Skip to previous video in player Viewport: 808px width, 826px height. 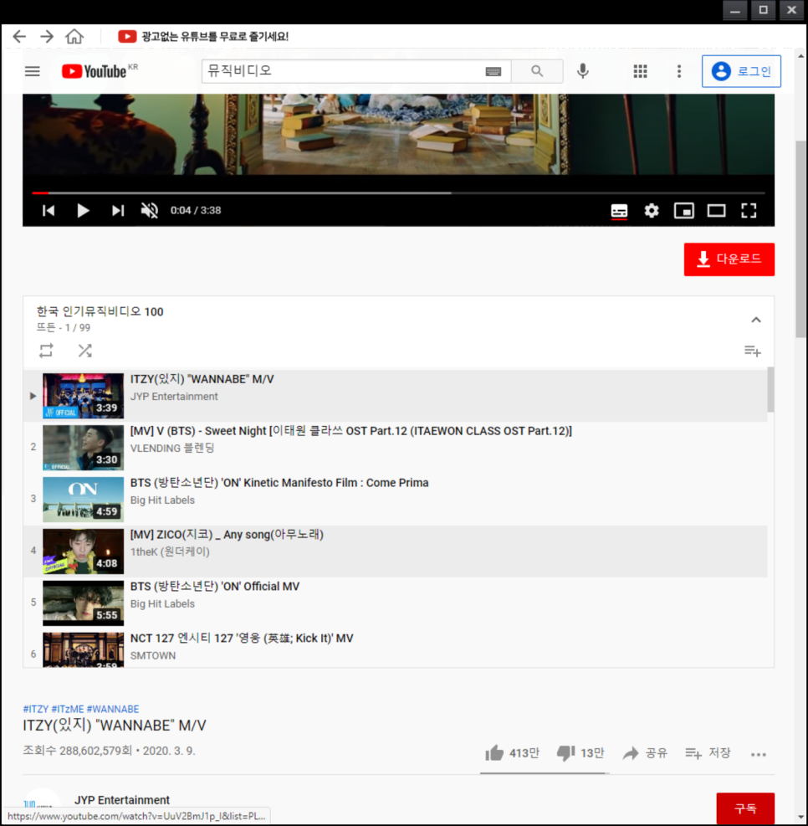point(49,211)
